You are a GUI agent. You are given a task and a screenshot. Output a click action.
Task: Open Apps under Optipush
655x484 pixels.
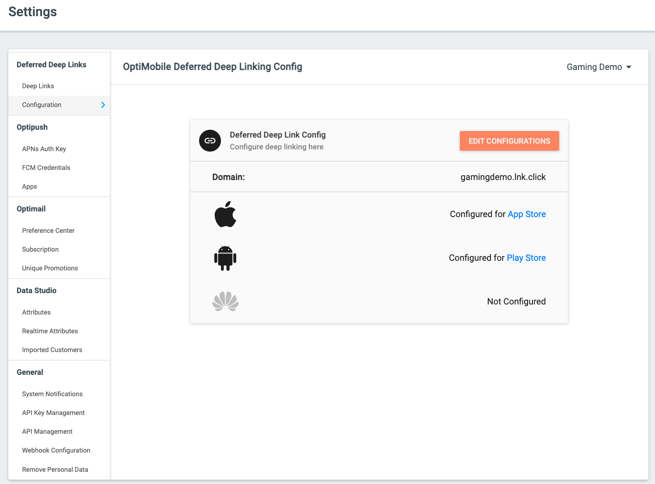coord(30,187)
